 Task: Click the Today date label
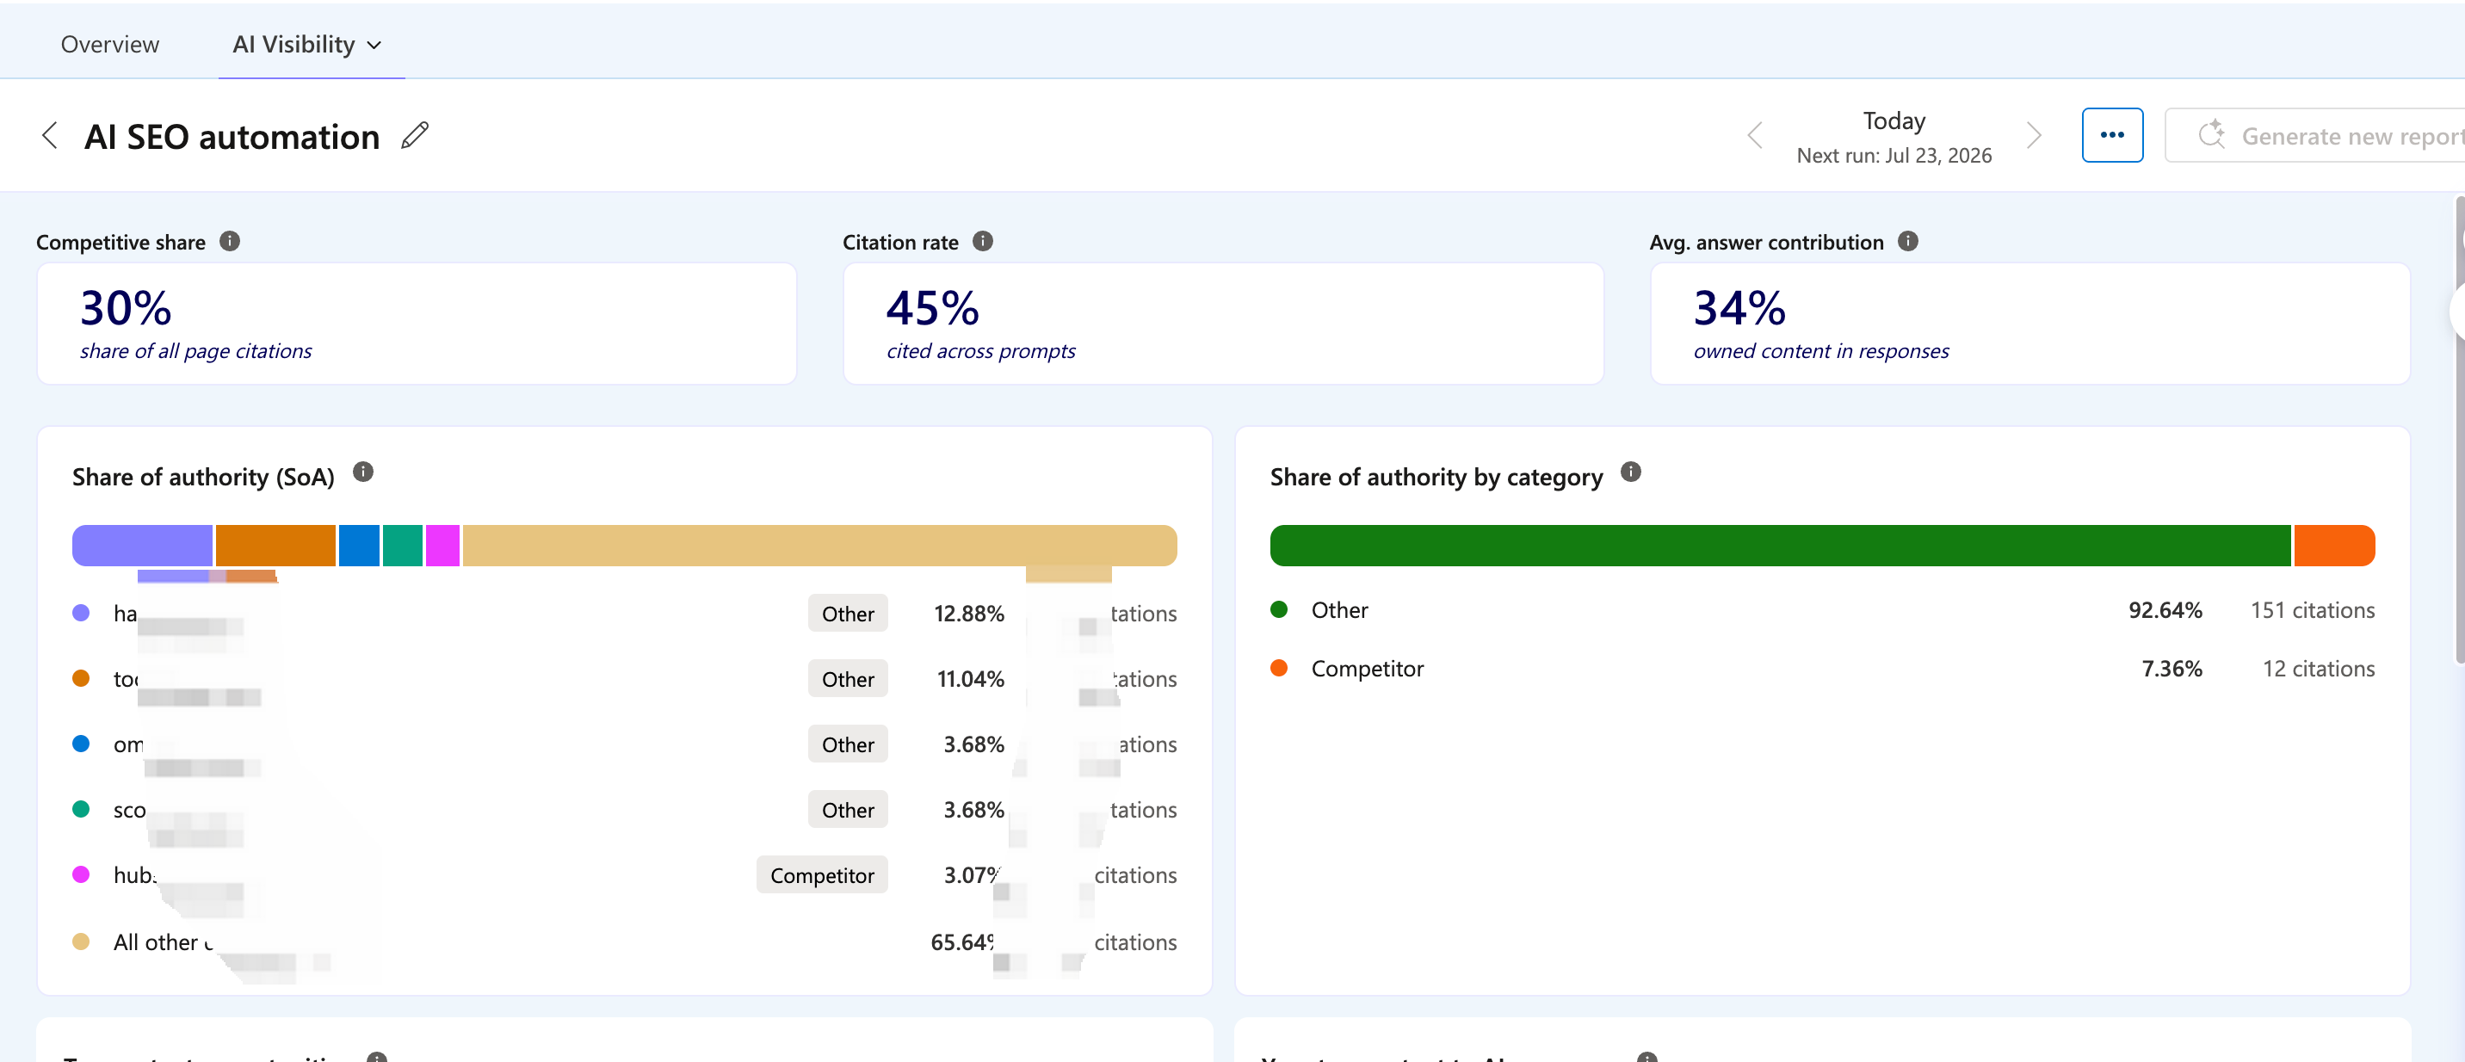(x=1894, y=120)
